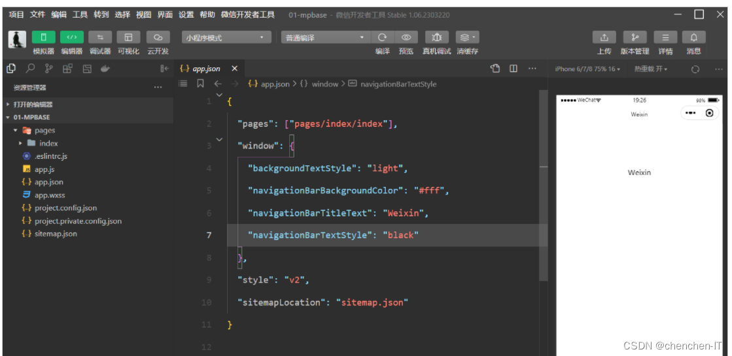Select the docker whale icon in sidebar
Image resolution: width=732 pixels, height=356 pixels.
tap(105, 69)
